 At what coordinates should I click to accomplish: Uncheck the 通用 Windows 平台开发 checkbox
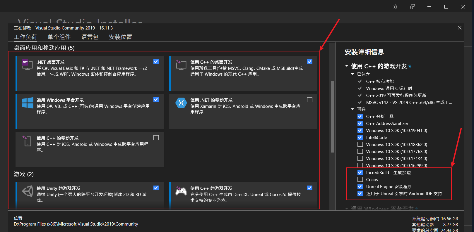156,100
